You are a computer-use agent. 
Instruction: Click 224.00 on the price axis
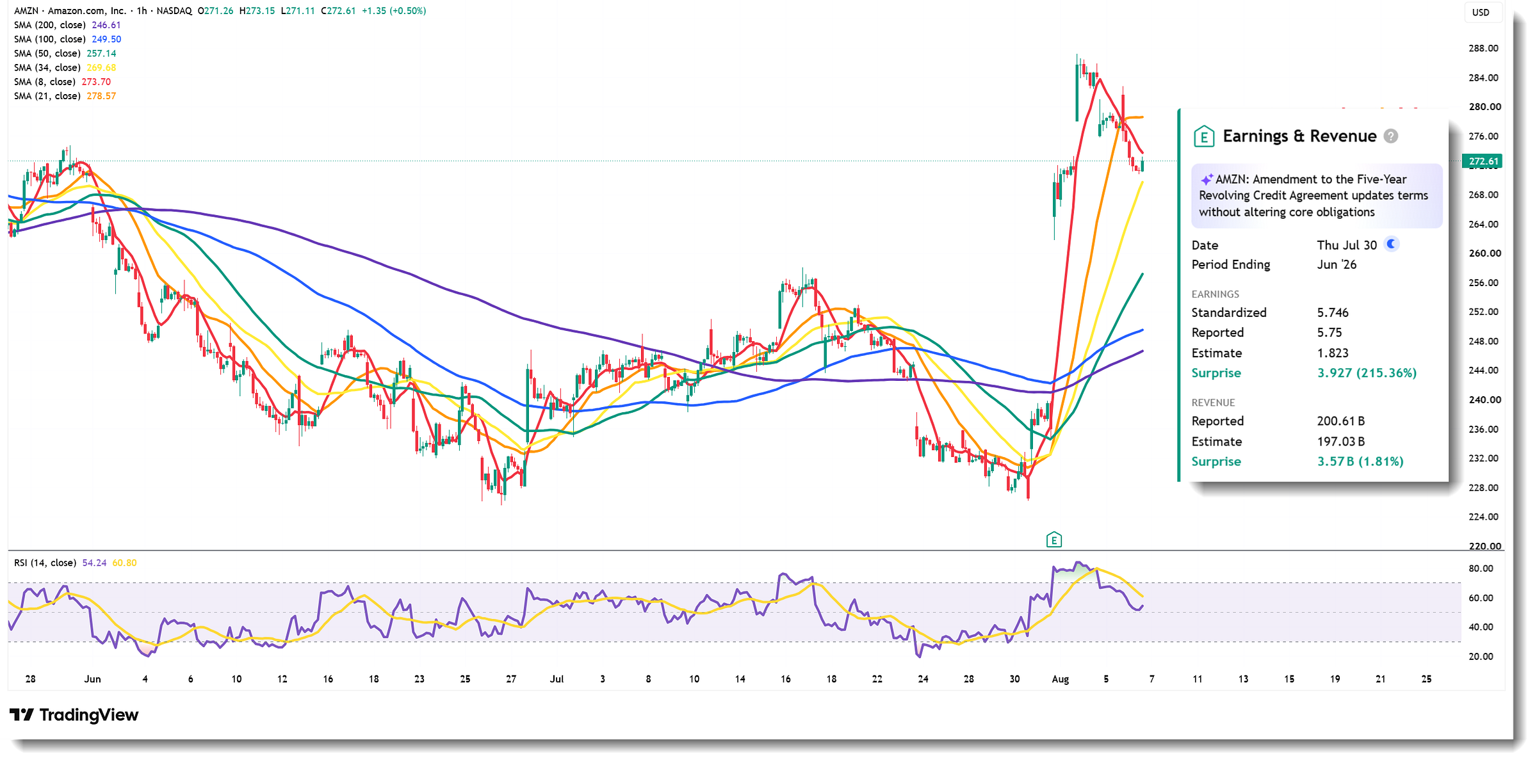coord(1483,516)
